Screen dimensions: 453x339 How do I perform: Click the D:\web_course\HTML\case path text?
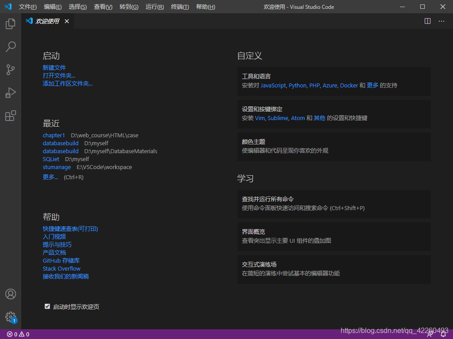pyautogui.click(x=104, y=135)
